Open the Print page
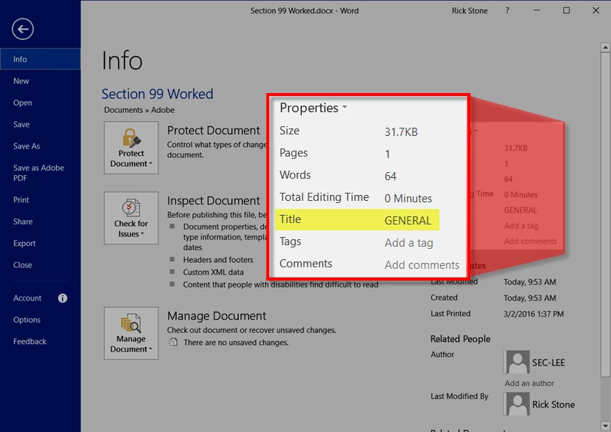The image size is (611, 432). [40, 200]
